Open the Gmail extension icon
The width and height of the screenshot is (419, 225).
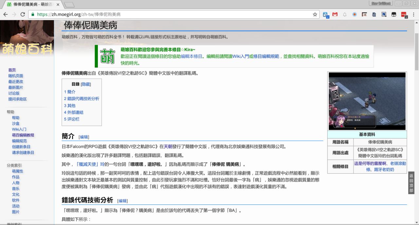(335, 14)
